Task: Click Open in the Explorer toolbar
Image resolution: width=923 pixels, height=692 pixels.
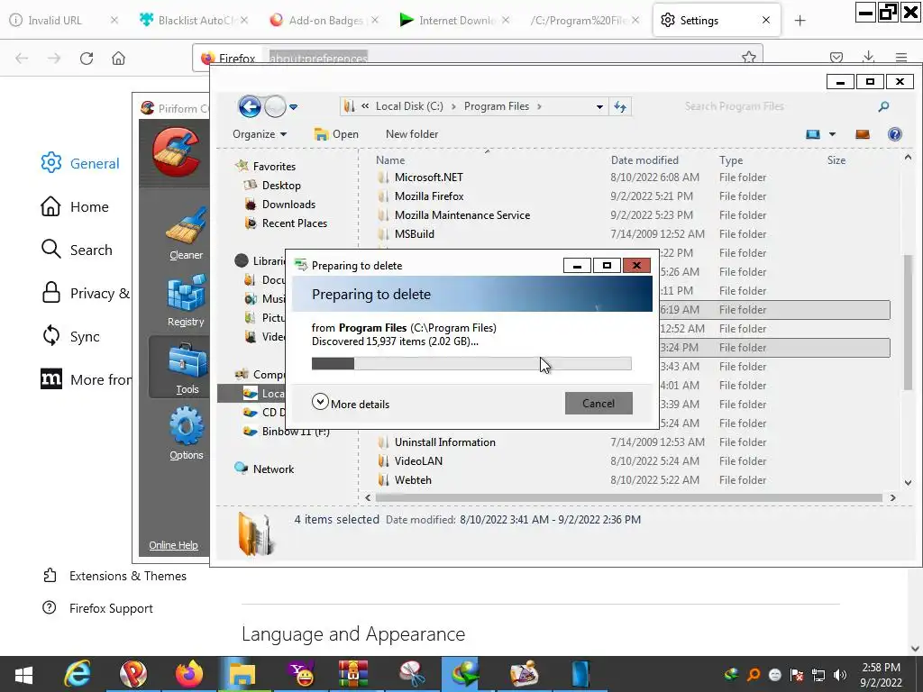Action: coord(337,134)
